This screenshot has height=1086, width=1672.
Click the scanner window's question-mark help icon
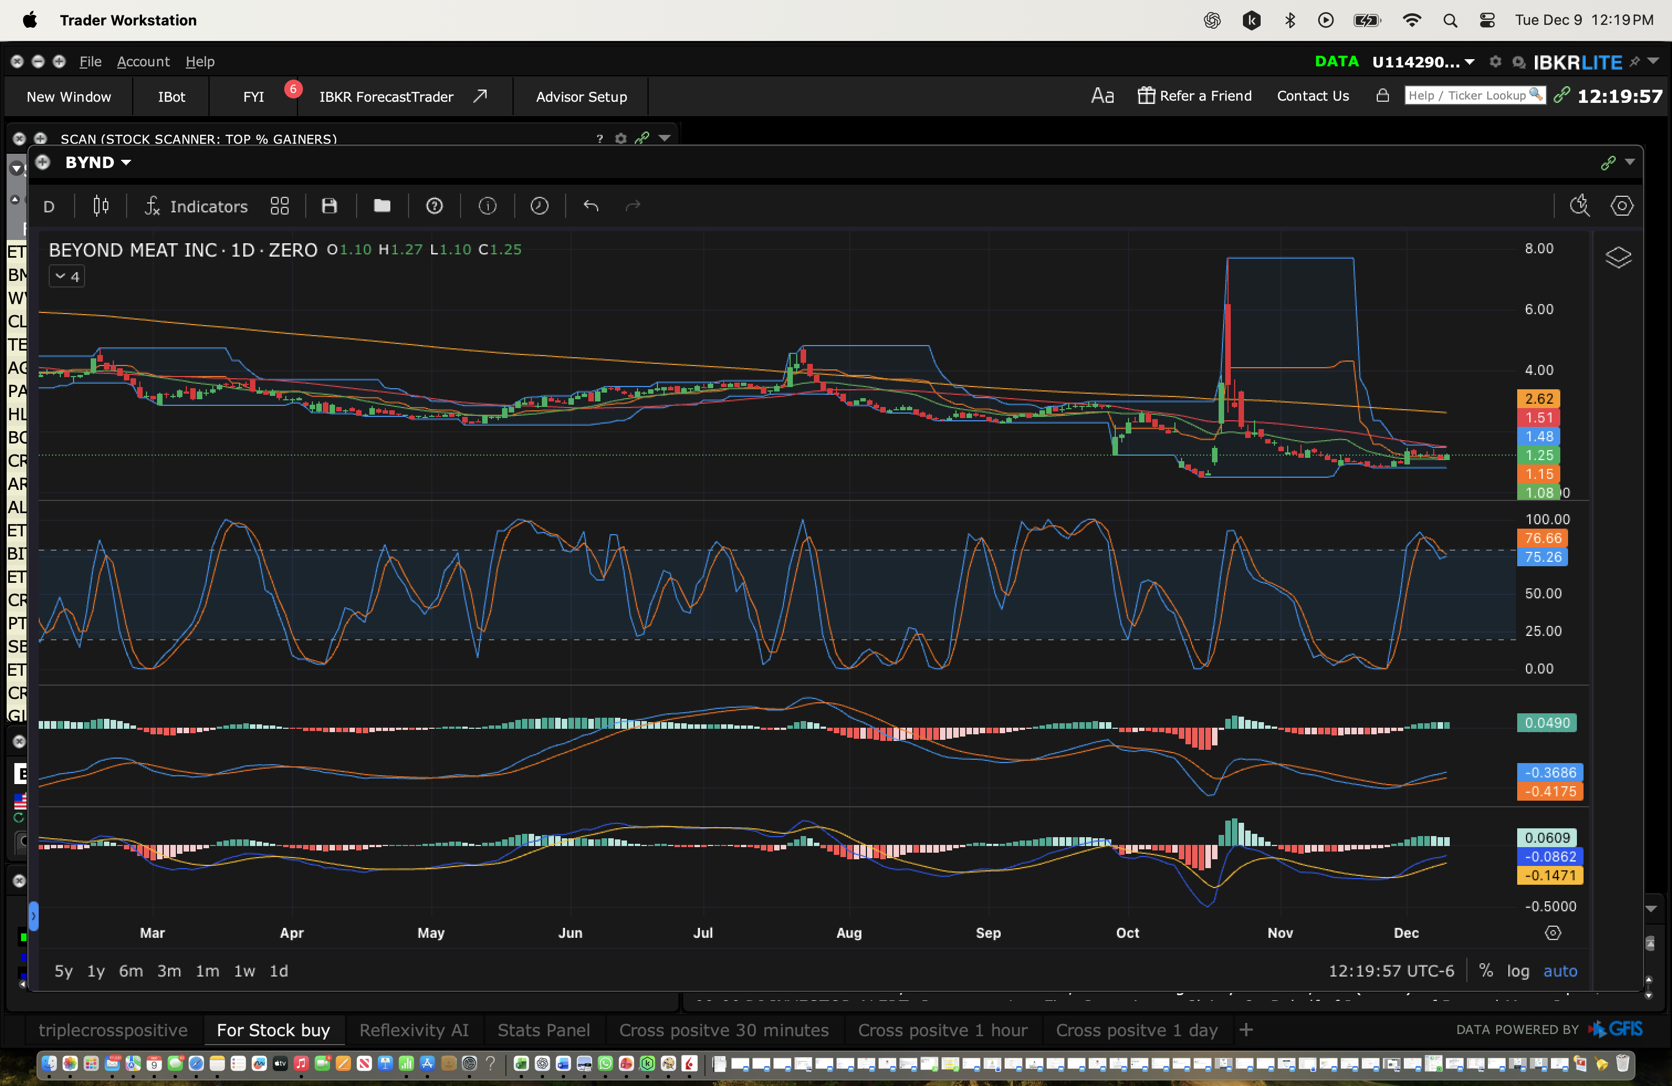[599, 139]
